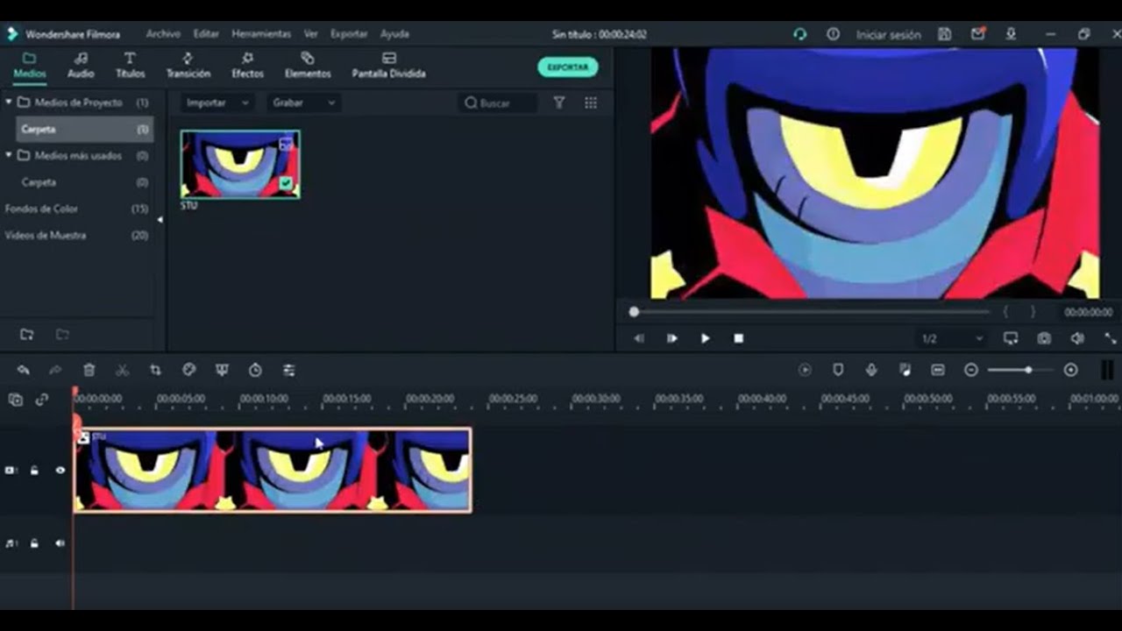The image size is (1122, 631).
Task: Click the render preview icon
Action: (x=805, y=371)
